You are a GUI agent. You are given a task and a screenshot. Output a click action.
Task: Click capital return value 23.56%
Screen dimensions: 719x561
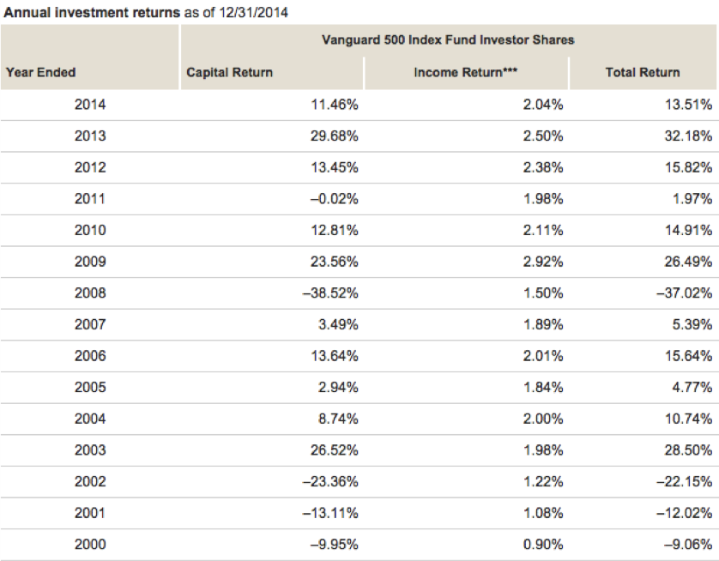[x=335, y=262]
